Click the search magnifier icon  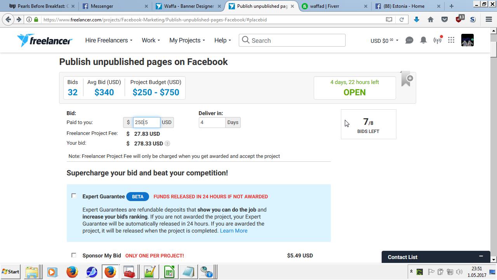pyautogui.click(x=245, y=40)
